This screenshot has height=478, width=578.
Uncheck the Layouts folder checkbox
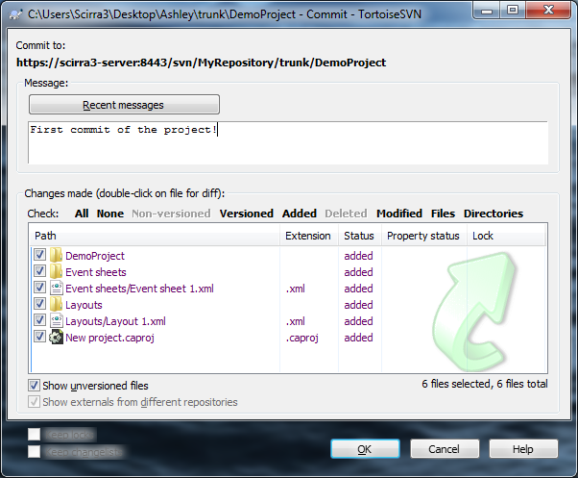coord(39,304)
